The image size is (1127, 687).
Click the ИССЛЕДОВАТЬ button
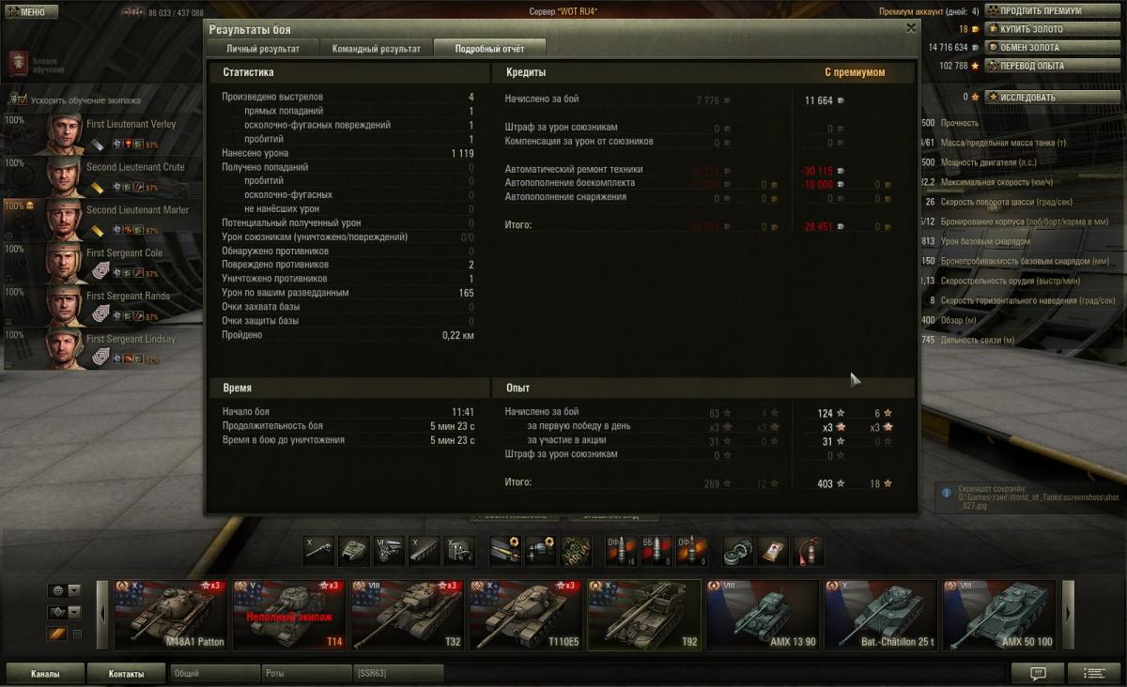[x=1052, y=97]
